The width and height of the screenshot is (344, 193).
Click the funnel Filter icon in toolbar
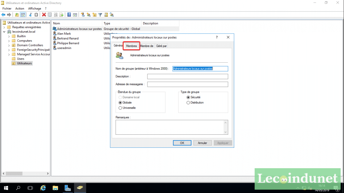(x=100, y=15)
